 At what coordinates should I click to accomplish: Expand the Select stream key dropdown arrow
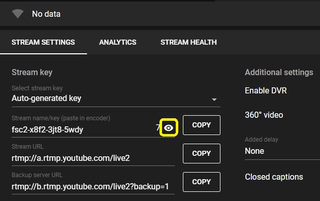(x=214, y=99)
